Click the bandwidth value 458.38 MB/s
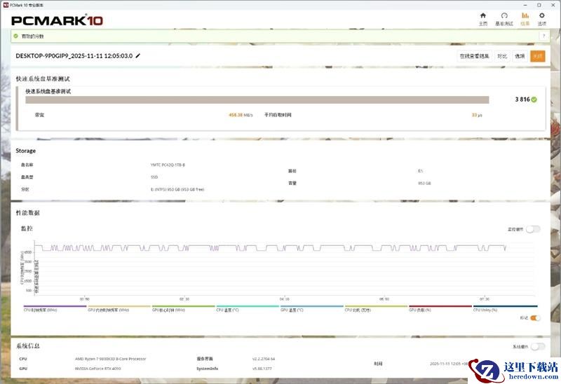This screenshot has width=561, height=384. point(241,115)
